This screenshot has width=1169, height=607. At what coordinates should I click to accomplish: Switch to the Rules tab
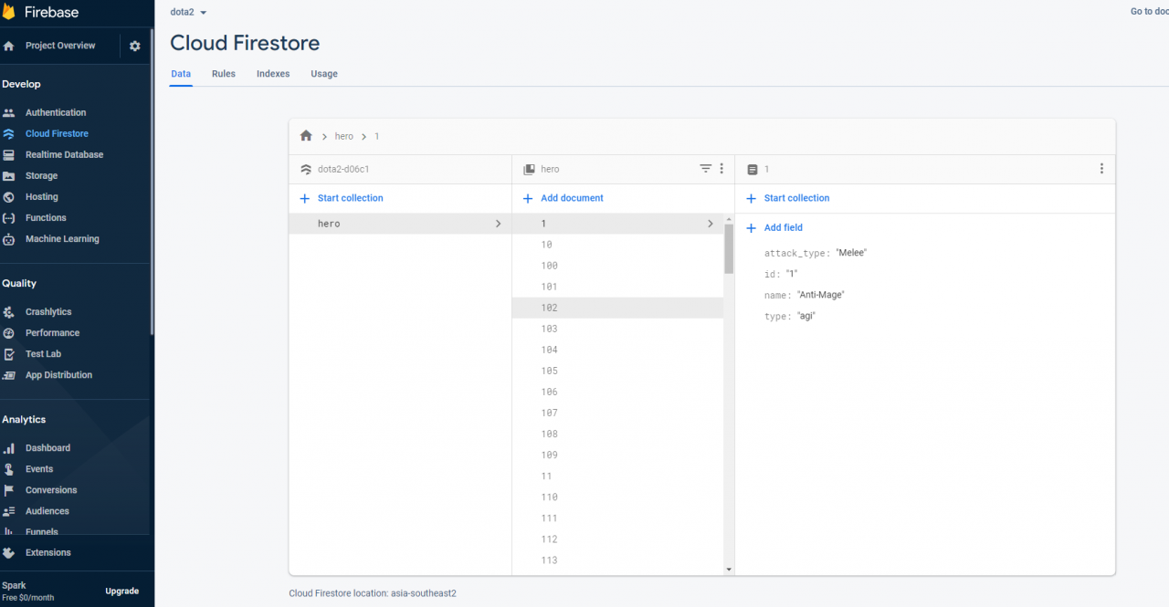(x=223, y=74)
